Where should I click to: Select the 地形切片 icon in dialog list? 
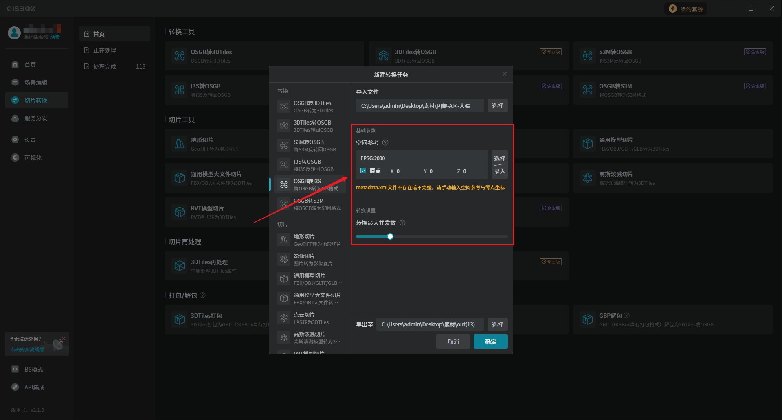coord(284,240)
